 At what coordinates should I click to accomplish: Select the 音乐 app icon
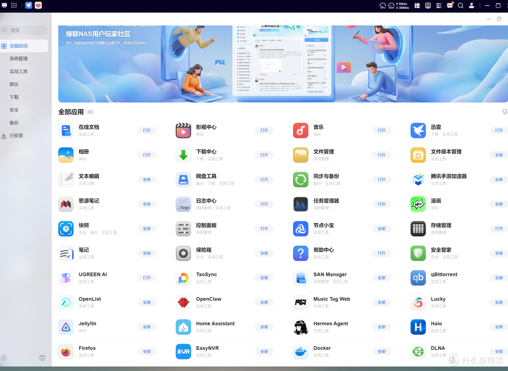[301, 130]
